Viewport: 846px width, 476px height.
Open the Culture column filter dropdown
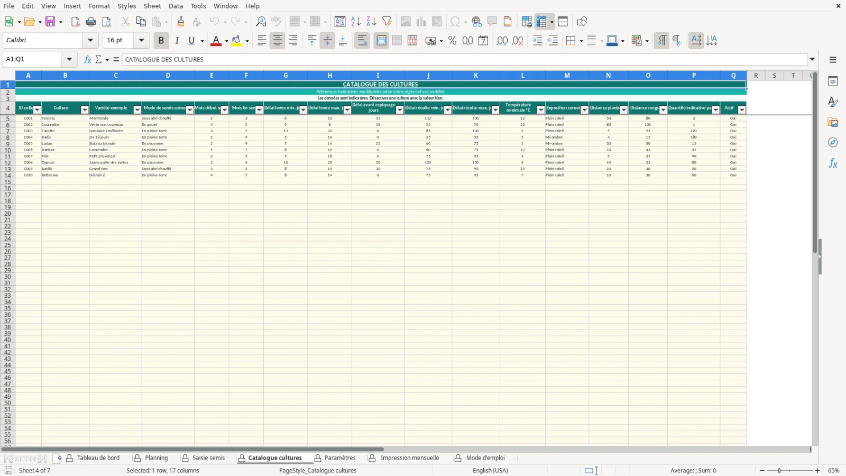point(85,109)
